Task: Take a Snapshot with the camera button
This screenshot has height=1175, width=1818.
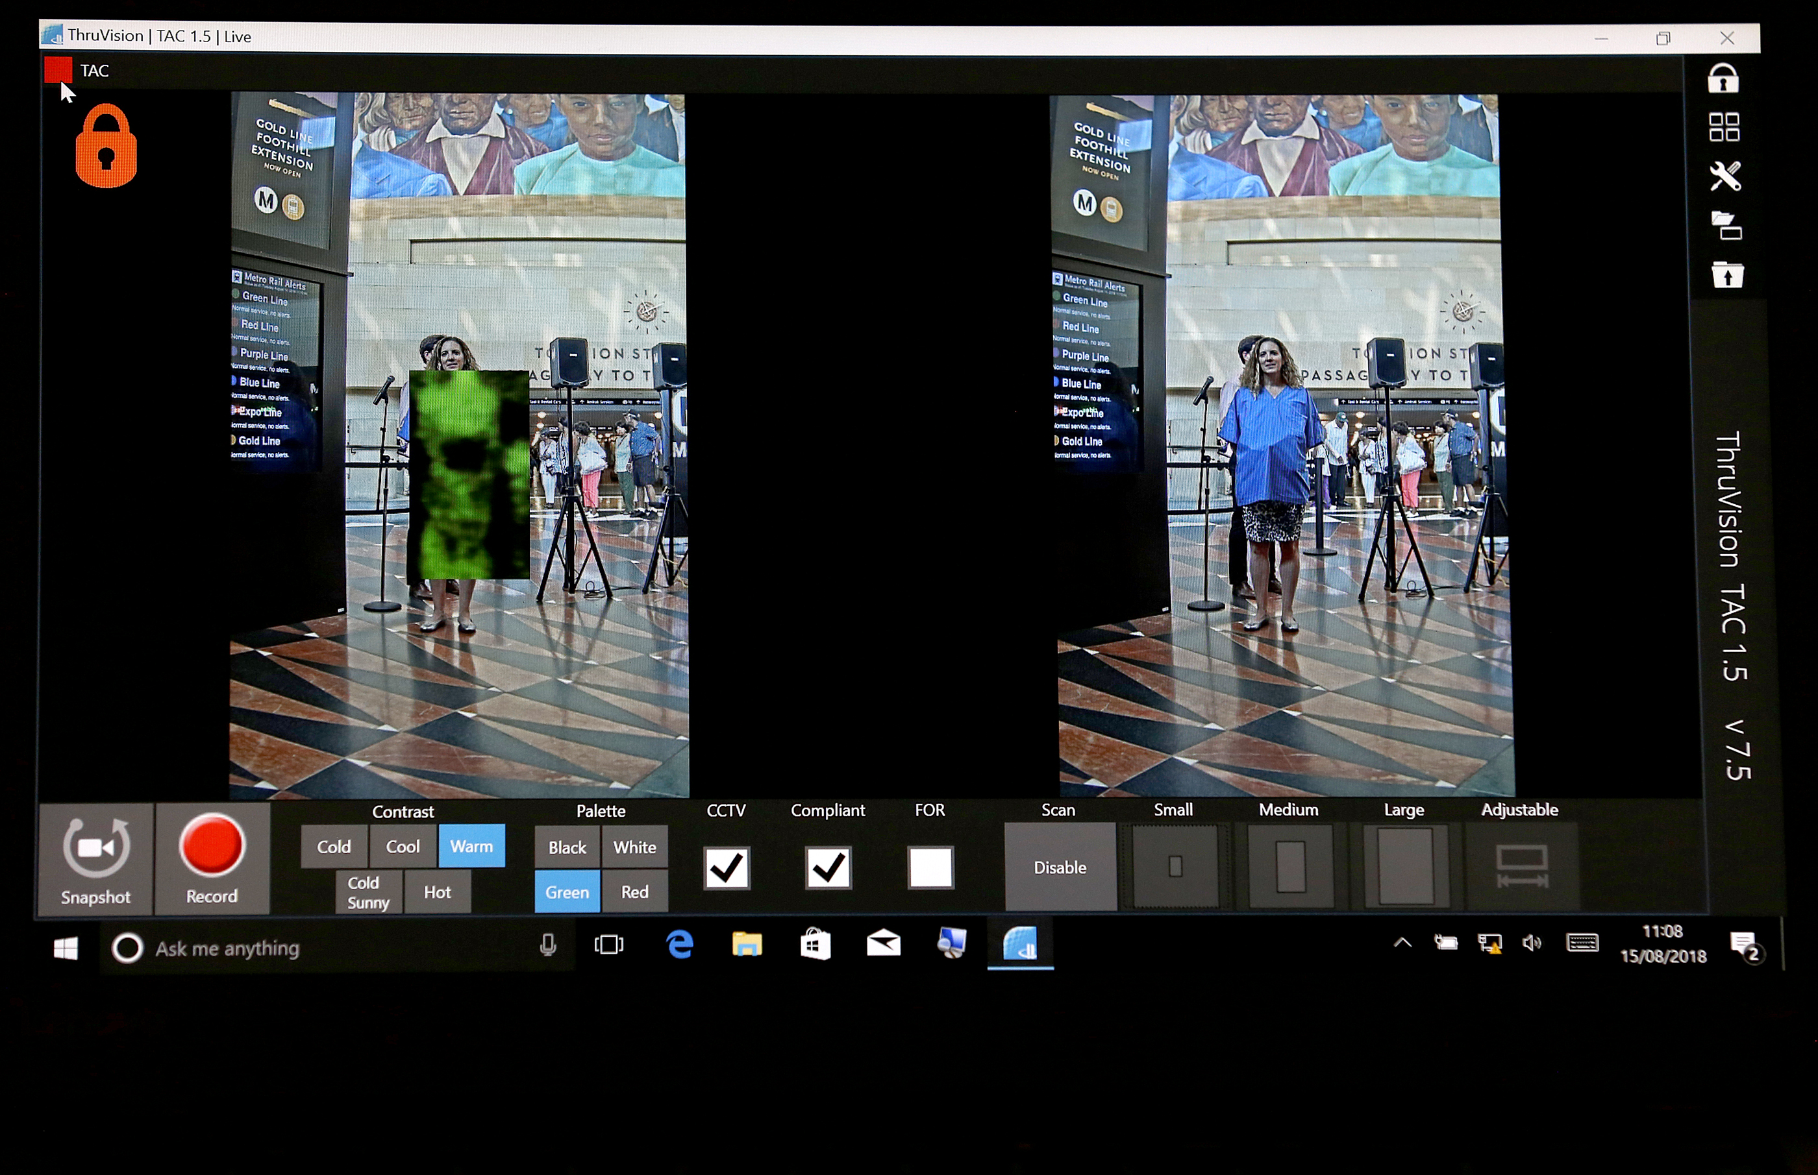Action: point(96,859)
